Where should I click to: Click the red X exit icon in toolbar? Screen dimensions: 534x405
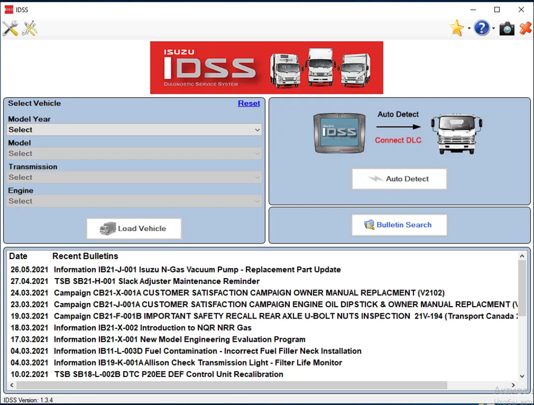[525, 28]
